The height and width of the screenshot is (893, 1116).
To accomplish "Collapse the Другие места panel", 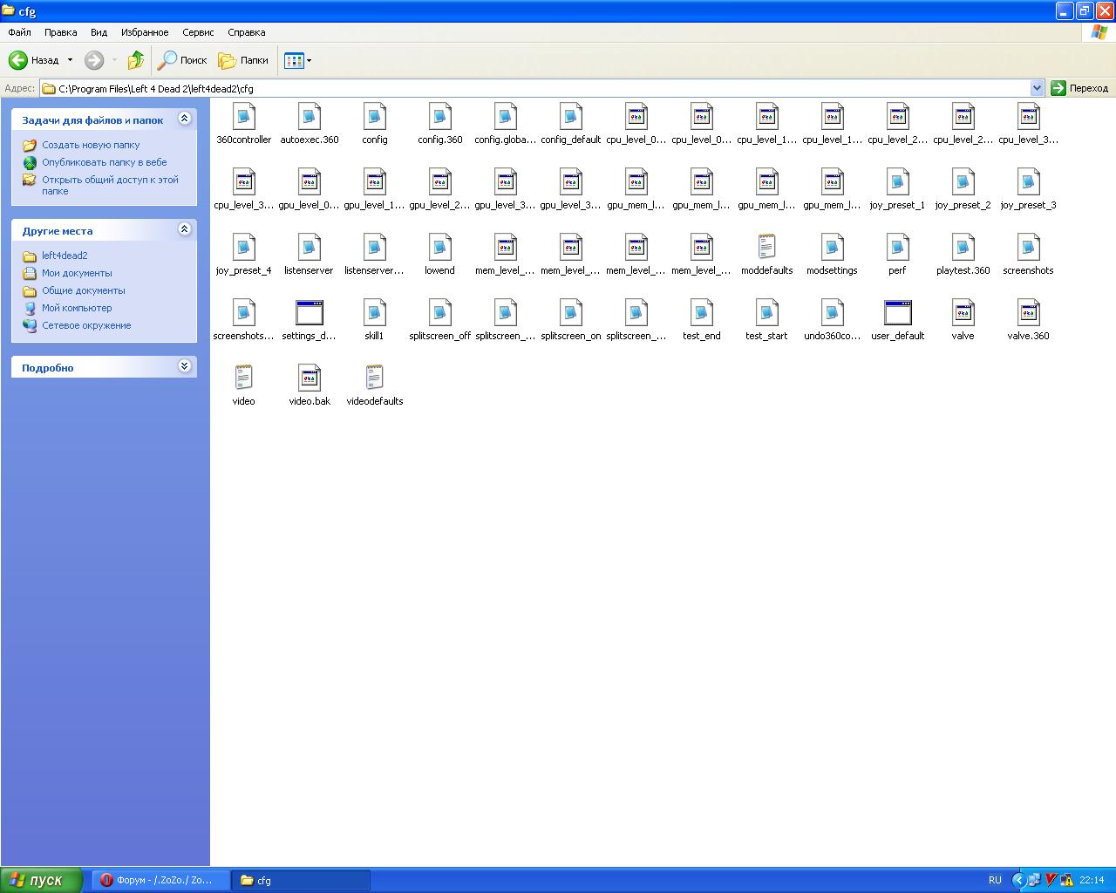I will [184, 229].
